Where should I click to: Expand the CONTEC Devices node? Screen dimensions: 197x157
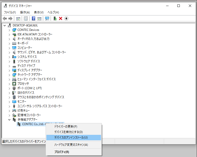[9, 30]
